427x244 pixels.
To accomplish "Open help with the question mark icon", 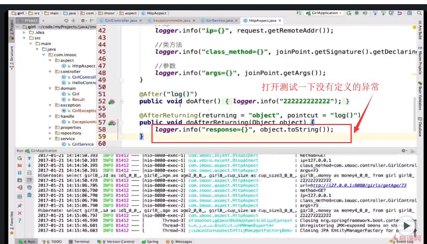I will [x=20, y=221].
